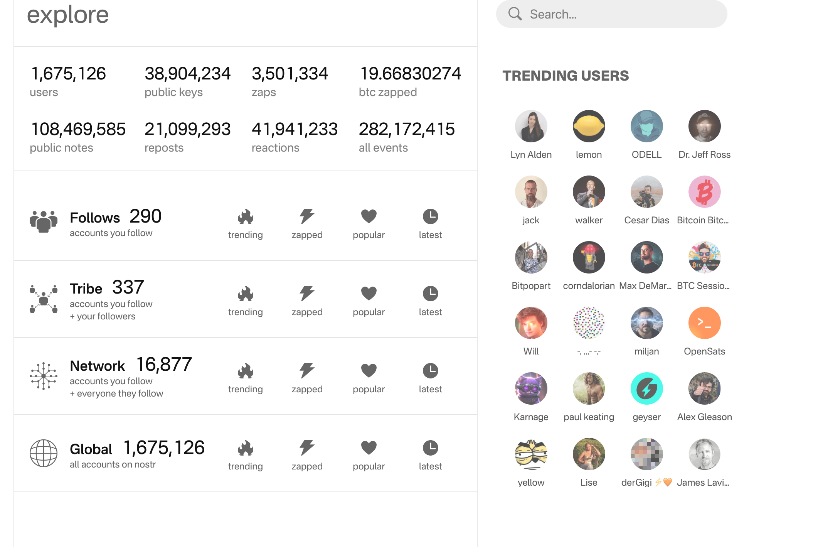Screen dimensions: 818x547
Task: Select popular label in Follows row
Action: point(369,235)
